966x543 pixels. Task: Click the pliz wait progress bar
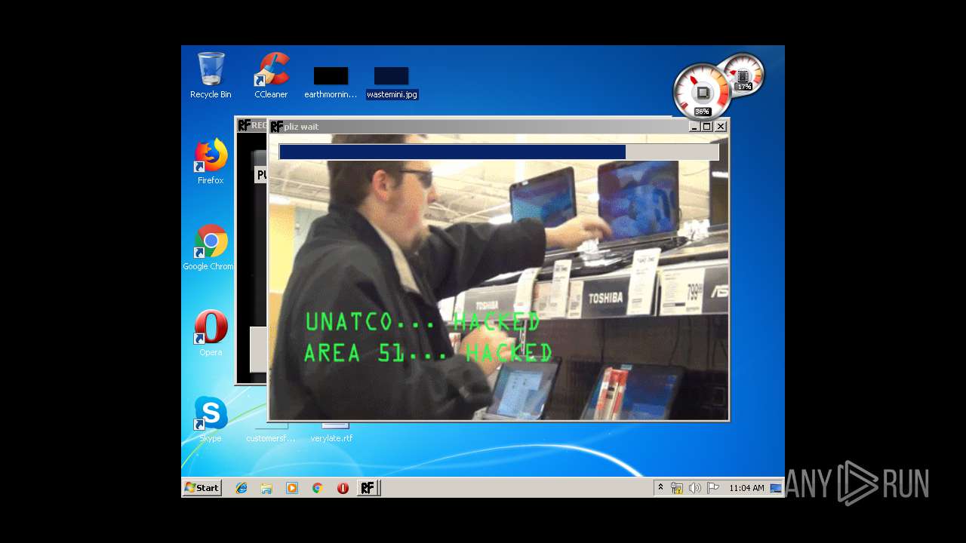[499, 152]
